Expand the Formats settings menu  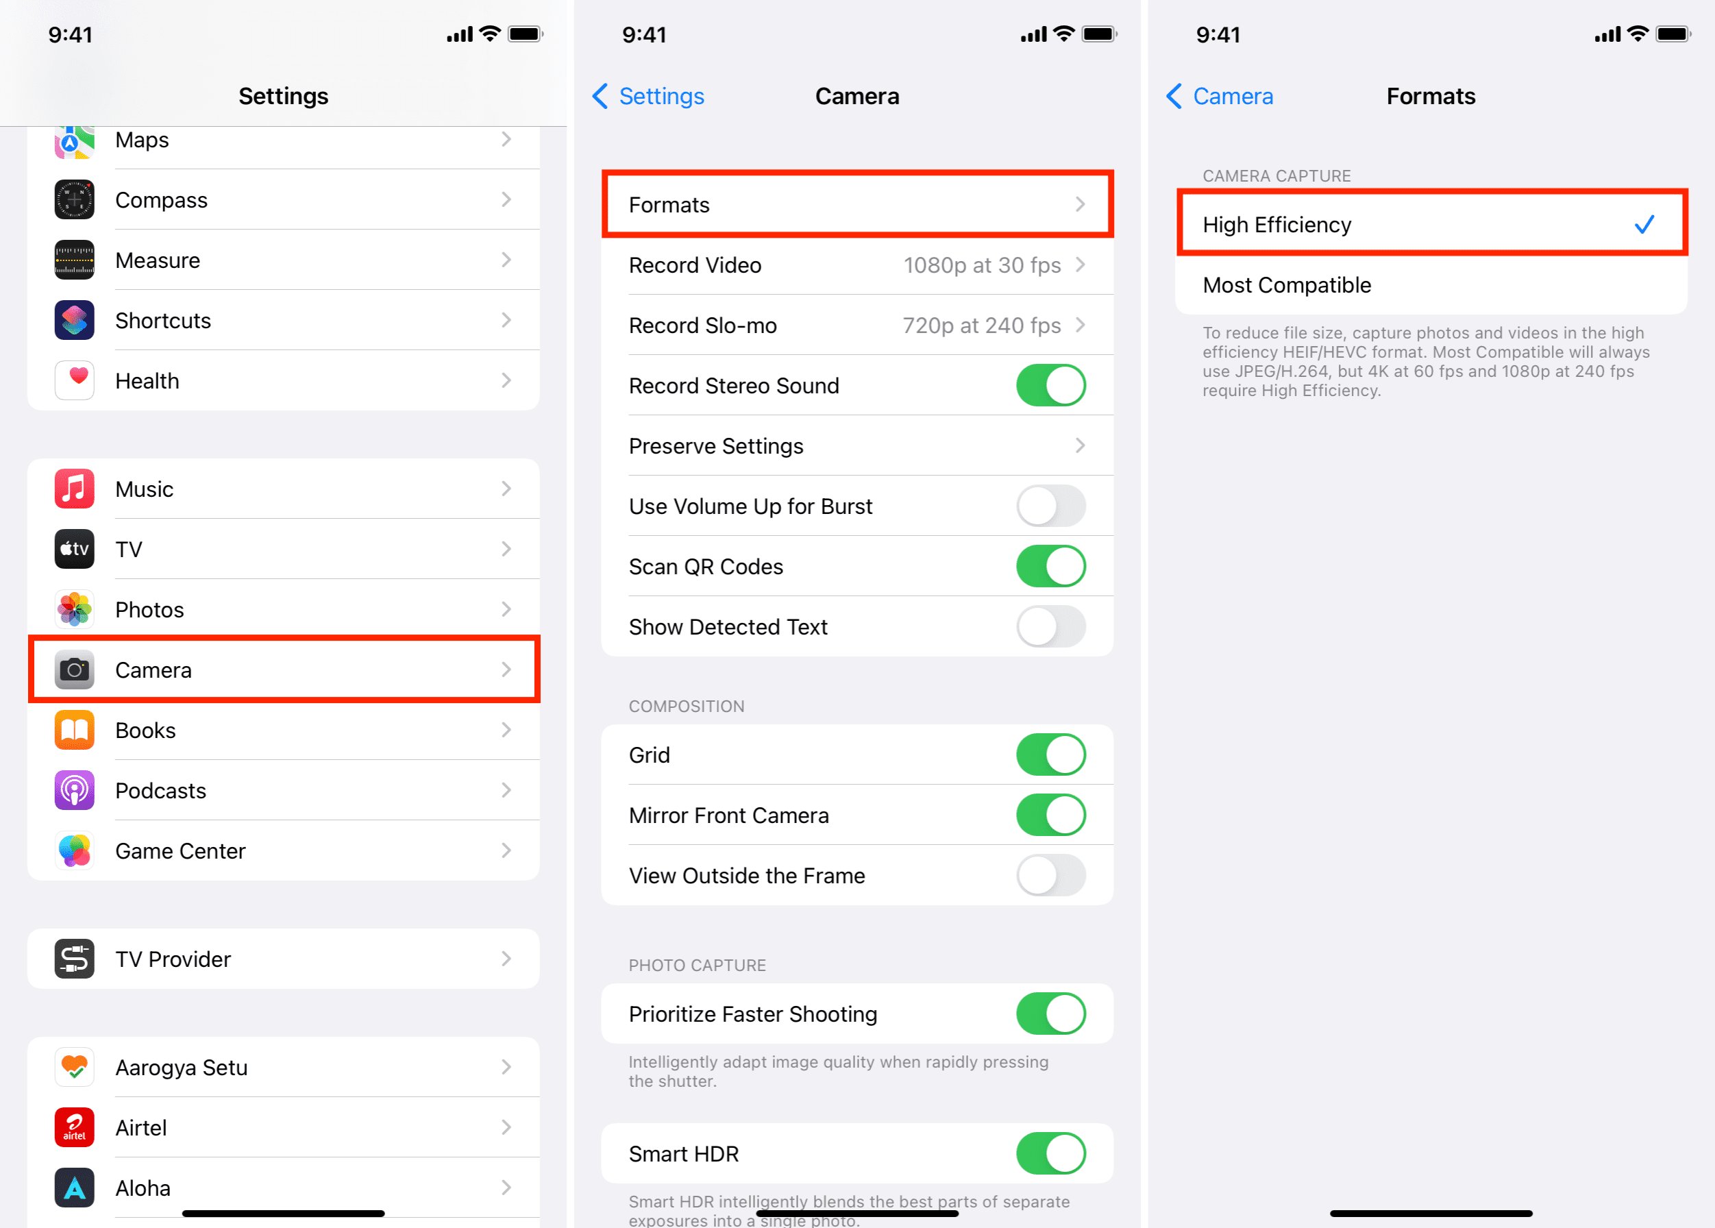[x=857, y=205]
